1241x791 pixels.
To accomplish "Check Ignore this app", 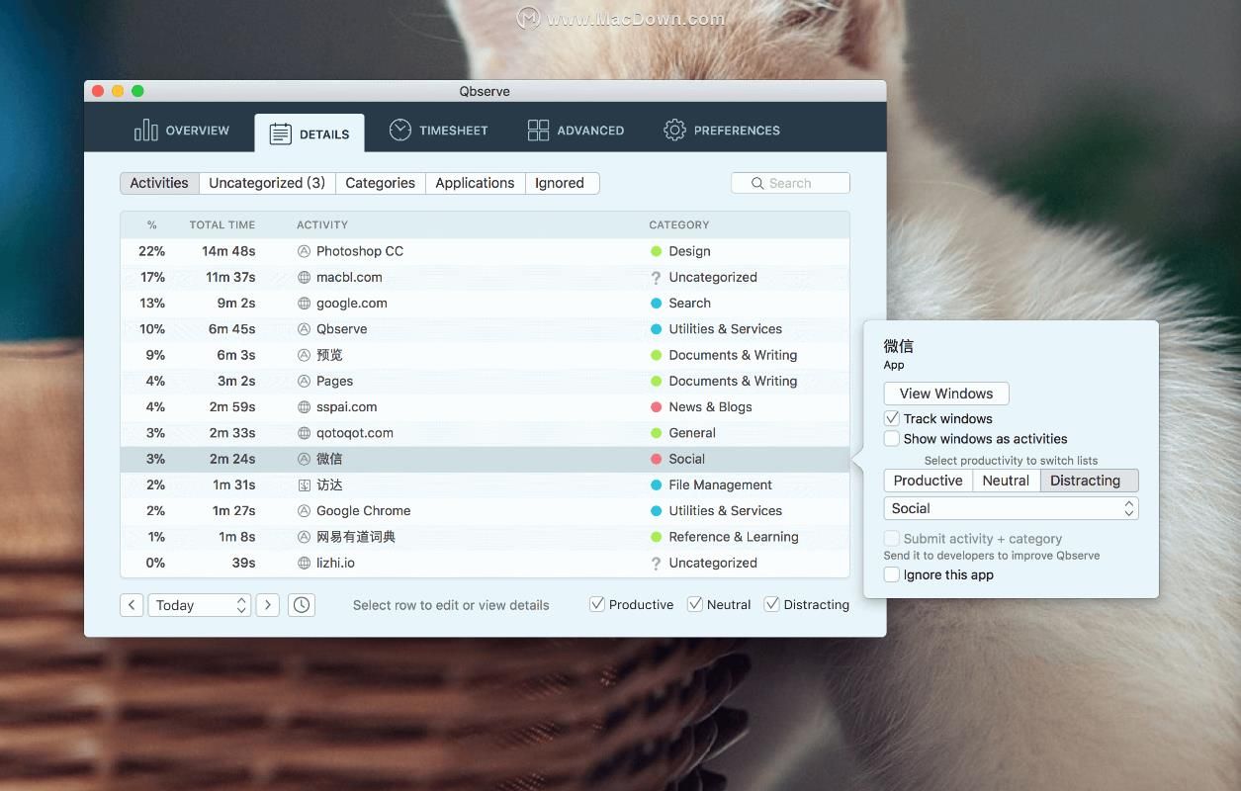I will tap(892, 574).
